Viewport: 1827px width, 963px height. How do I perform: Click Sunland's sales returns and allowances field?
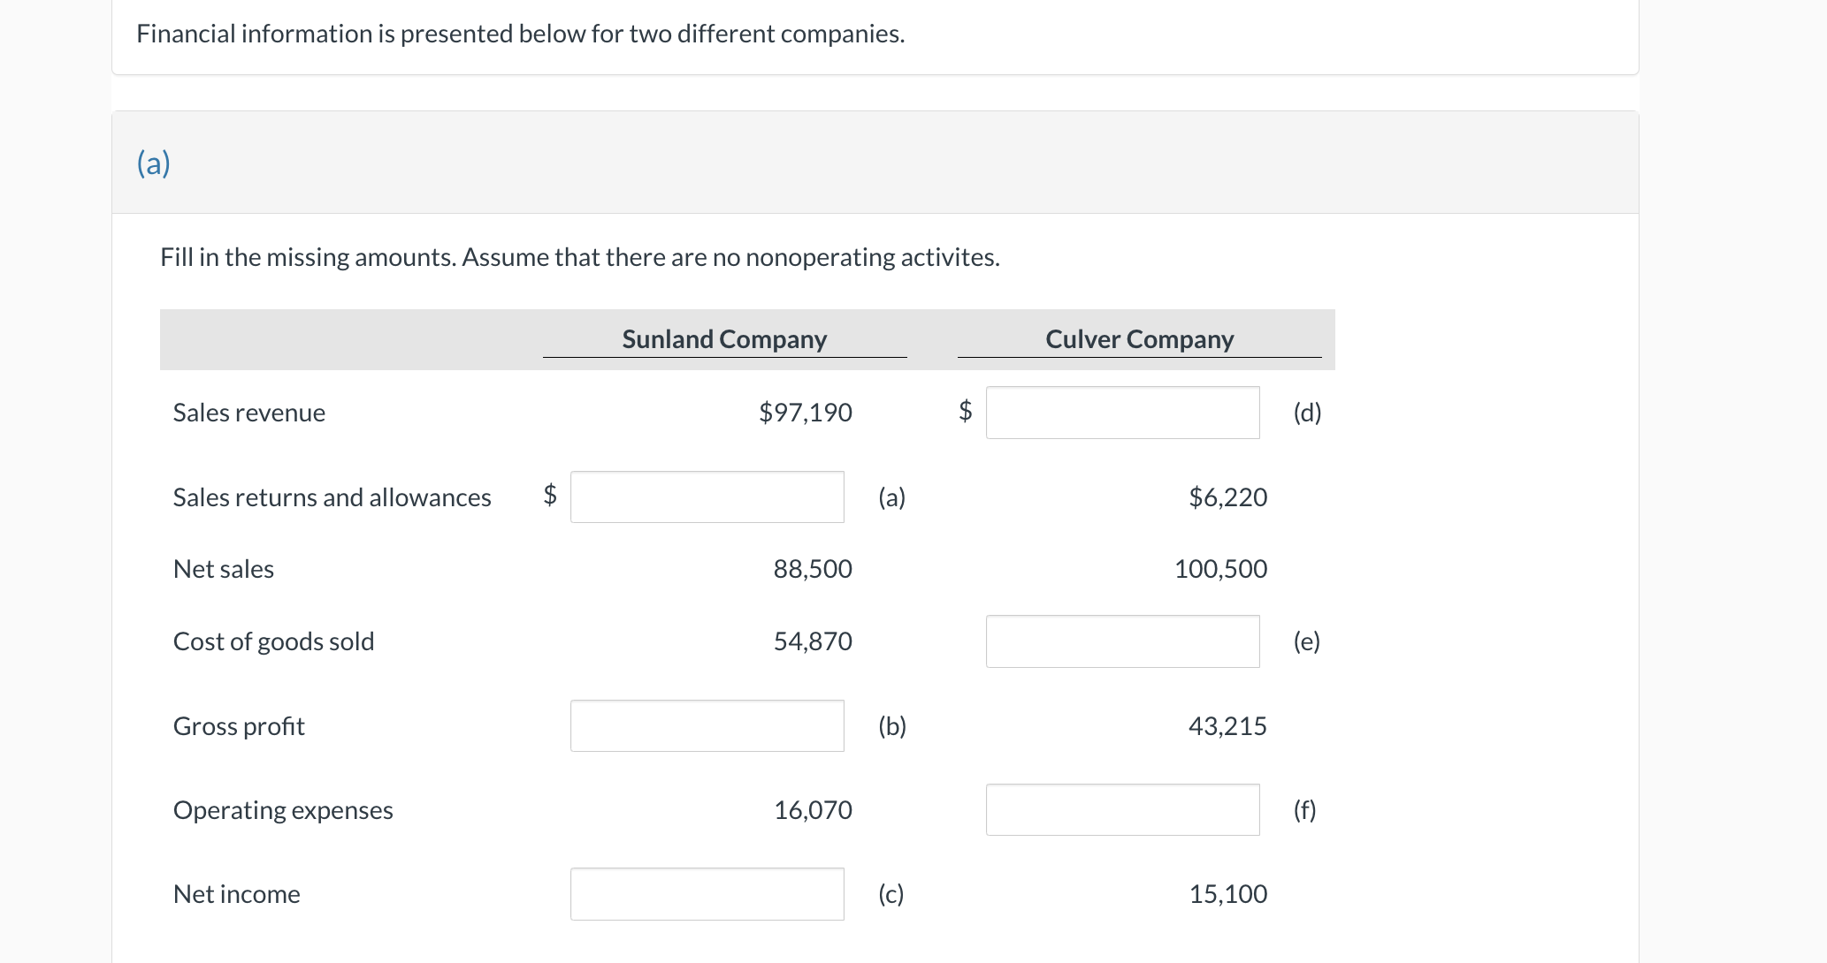[707, 497]
